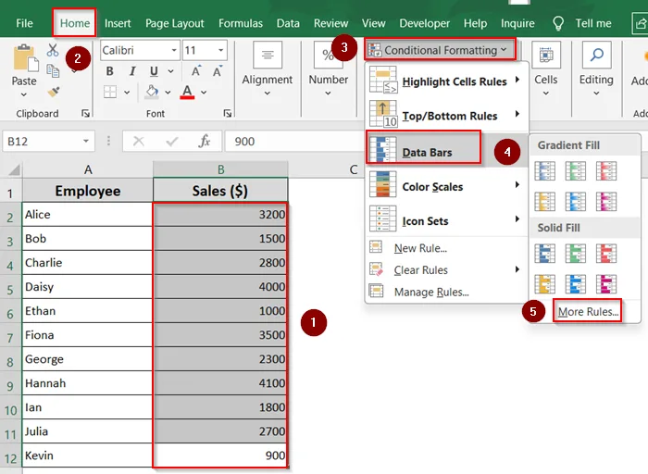Expand the Paste options arrow
The image size is (648, 474).
(x=24, y=94)
